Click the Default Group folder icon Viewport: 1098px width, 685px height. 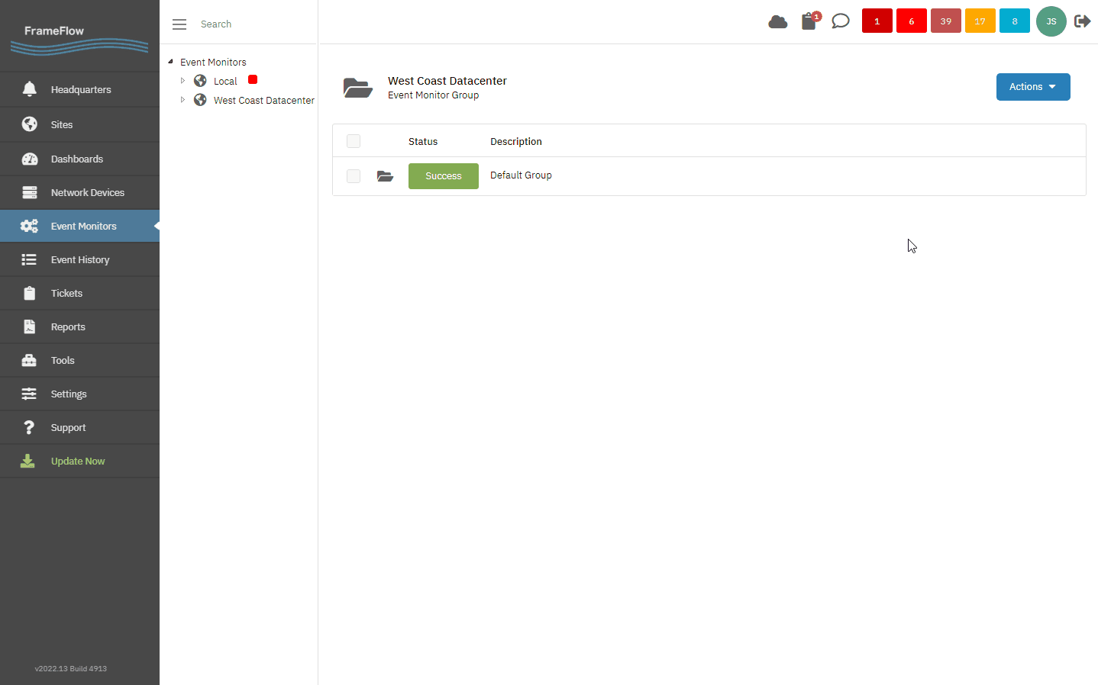point(385,176)
